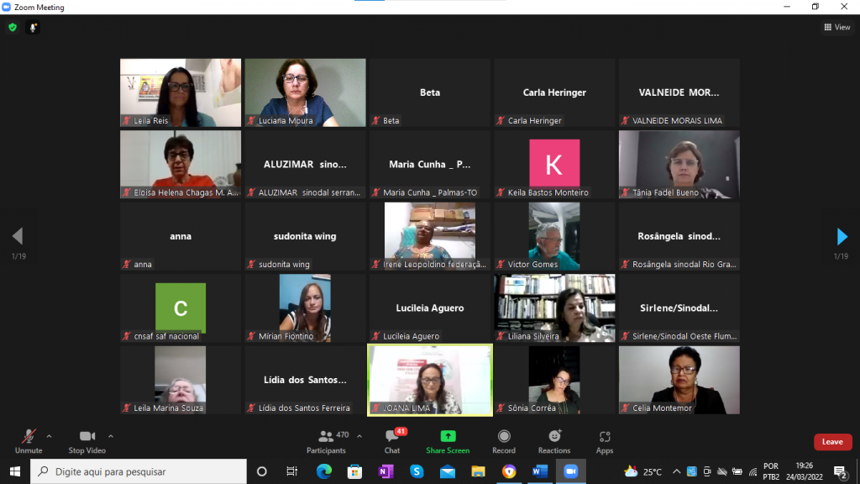
Task: Open the Apps panel
Action: [x=605, y=440]
